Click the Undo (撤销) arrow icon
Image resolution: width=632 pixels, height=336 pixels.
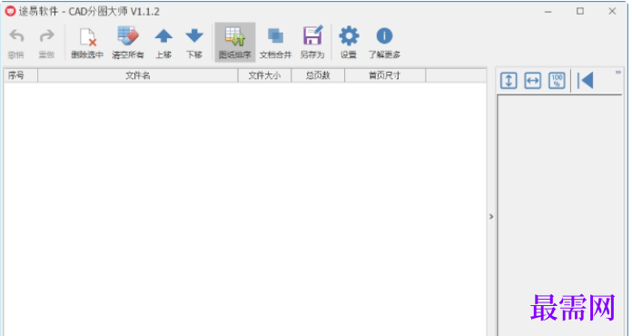click(x=16, y=36)
